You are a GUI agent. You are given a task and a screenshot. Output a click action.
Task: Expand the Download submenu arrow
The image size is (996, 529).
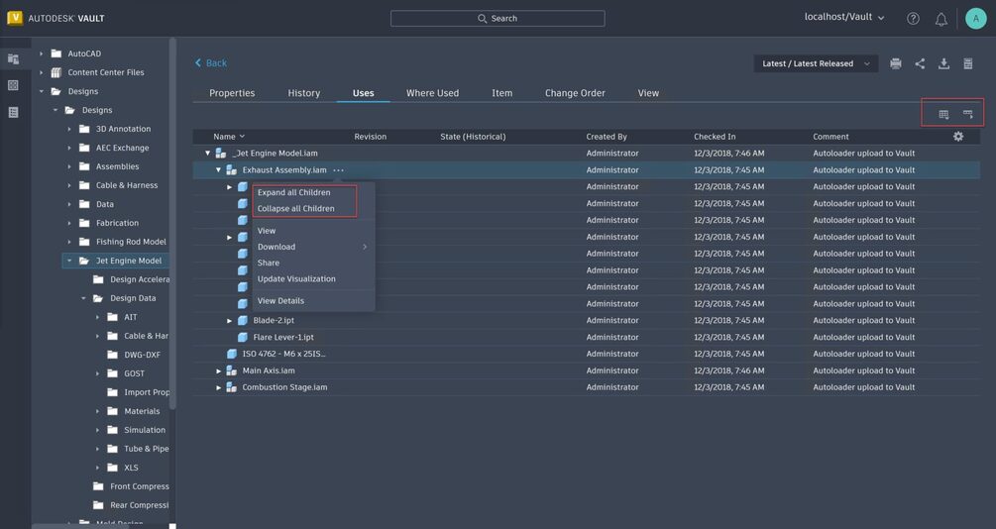point(365,247)
